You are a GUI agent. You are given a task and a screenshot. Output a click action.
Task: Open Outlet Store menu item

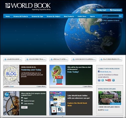tap(82, 17)
